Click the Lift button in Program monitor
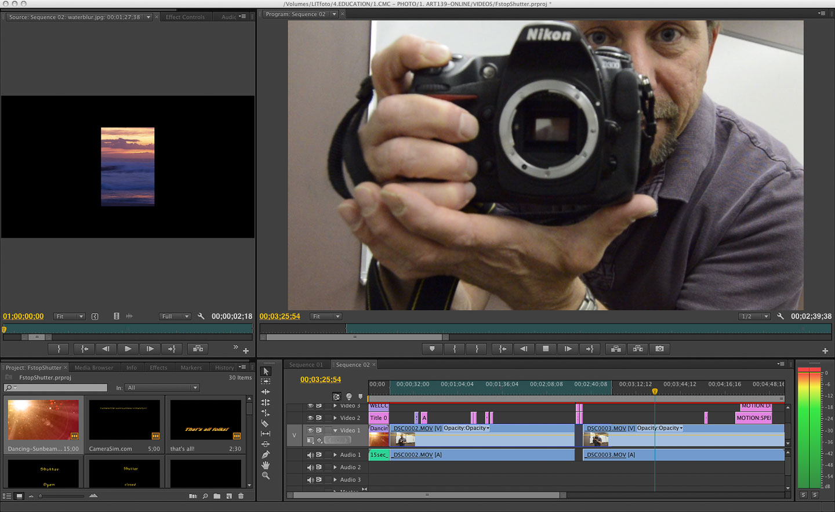This screenshot has height=512, width=835. [616, 348]
